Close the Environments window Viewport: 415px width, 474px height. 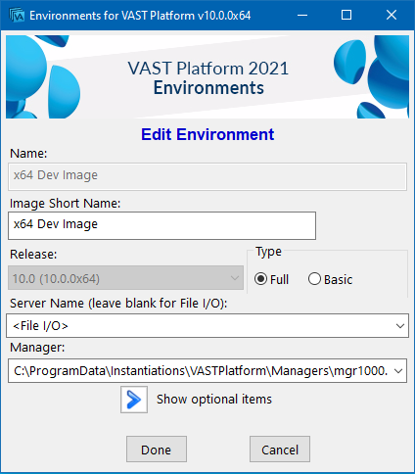pyautogui.click(x=392, y=15)
